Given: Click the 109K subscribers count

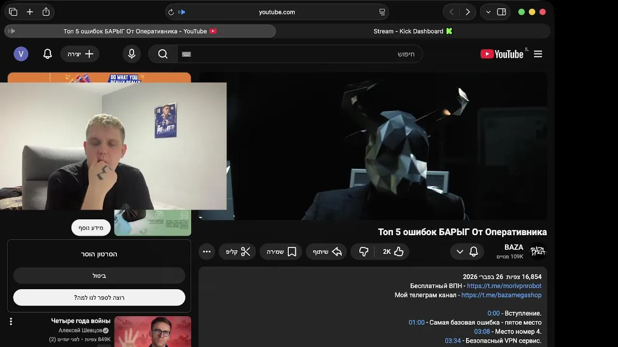Looking at the screenshot, I should (x=510, y=257).
